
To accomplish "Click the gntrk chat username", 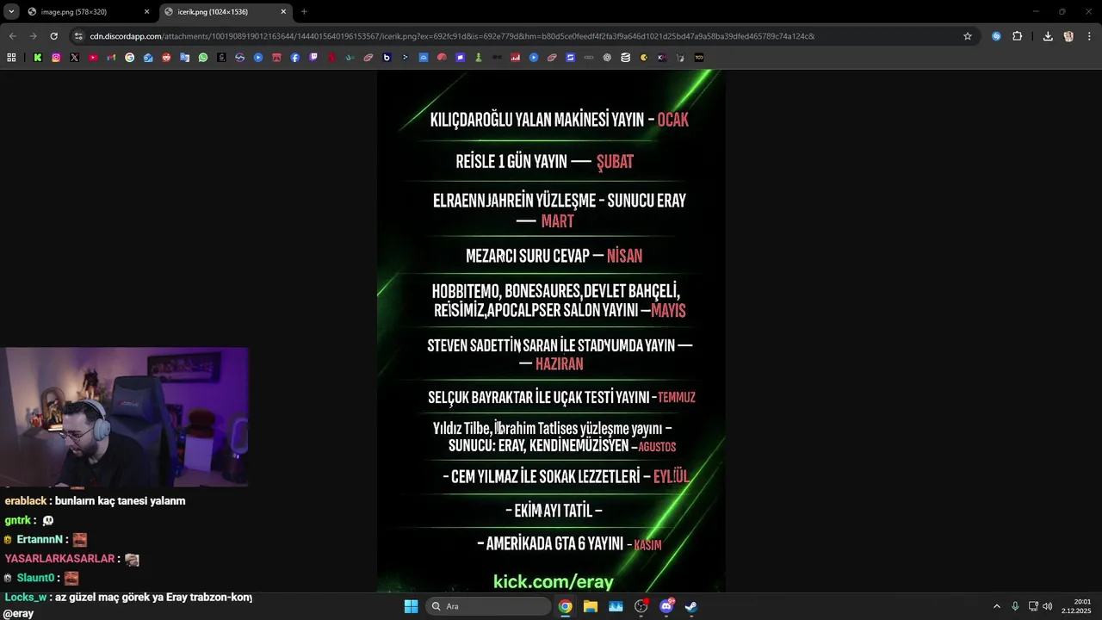I will click(x=17, y=520).
